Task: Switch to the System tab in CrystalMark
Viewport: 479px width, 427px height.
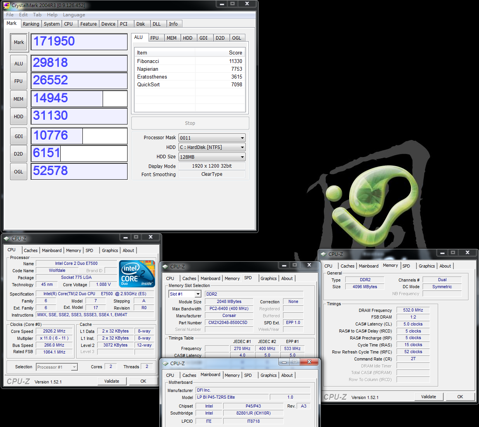Action: coord(52,24)
